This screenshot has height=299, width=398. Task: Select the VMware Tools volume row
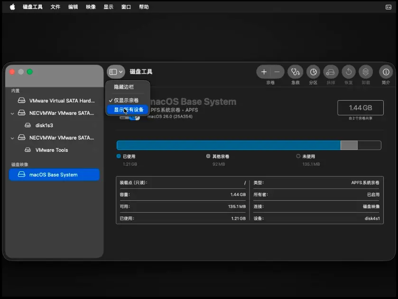(54, 150)
